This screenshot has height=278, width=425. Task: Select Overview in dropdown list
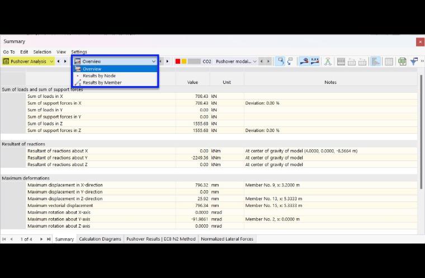pos(115,69)
